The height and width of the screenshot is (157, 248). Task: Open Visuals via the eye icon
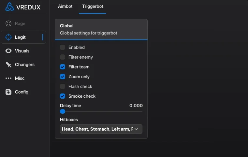(x=8, y=51)
